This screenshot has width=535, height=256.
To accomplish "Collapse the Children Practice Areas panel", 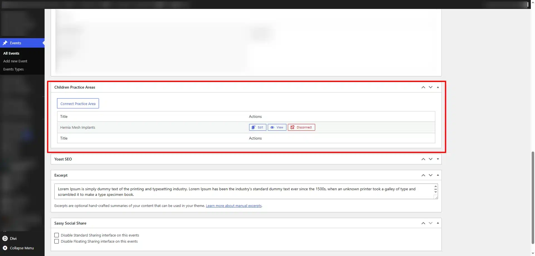I will click(438, 87).
